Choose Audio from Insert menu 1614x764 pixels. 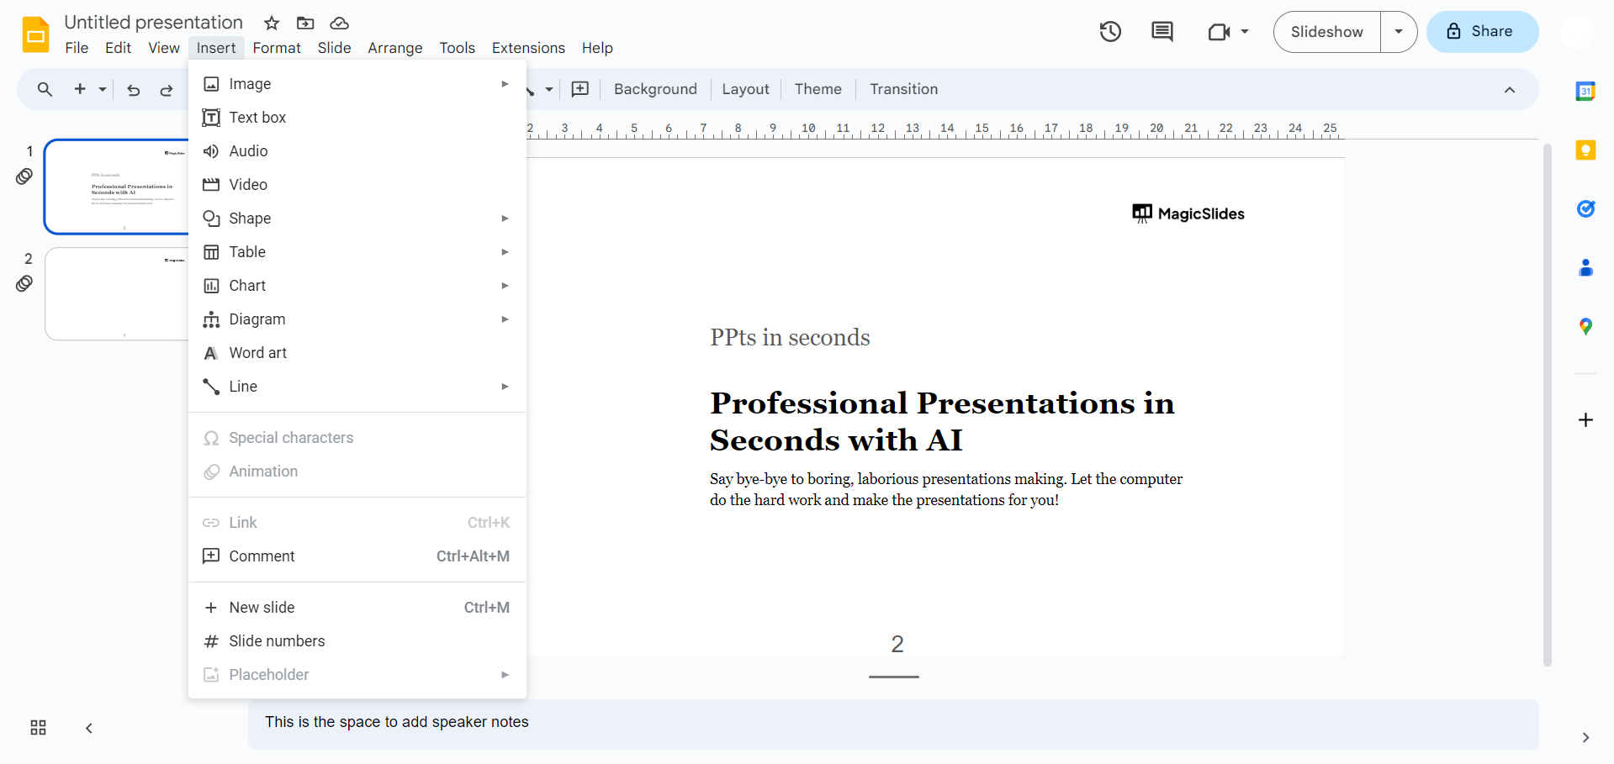pos(357,151)
